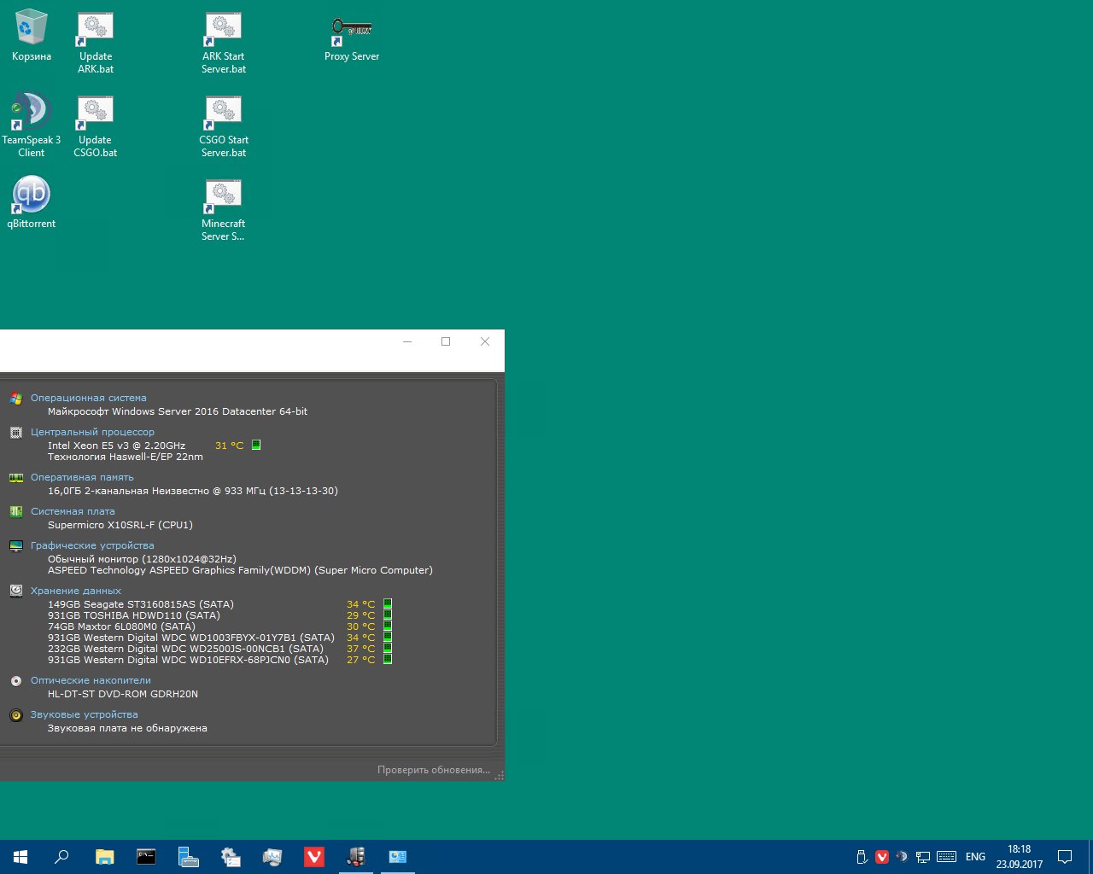Click WDC WD1003FBYX drive entry
Screen dimensions: 1093x874
[x=190, y=638]
